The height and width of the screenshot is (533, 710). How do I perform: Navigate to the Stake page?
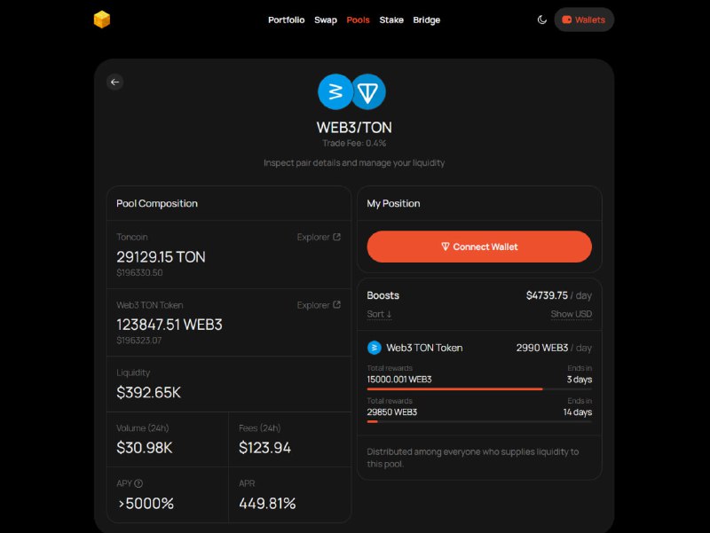[x=391, y=20]
